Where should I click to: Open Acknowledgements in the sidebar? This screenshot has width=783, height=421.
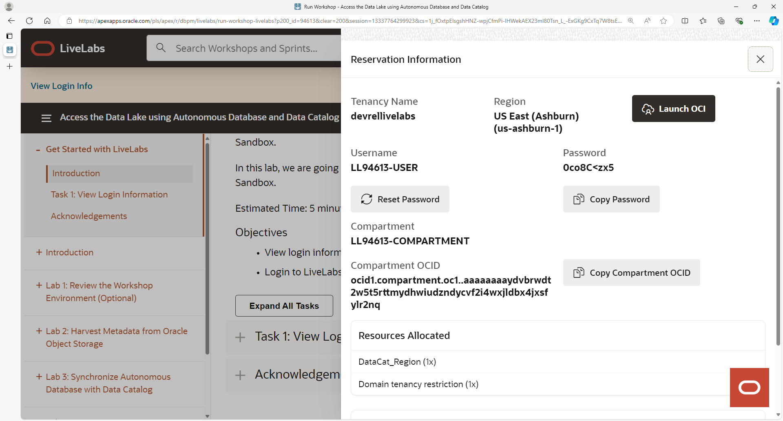[88, 216]
